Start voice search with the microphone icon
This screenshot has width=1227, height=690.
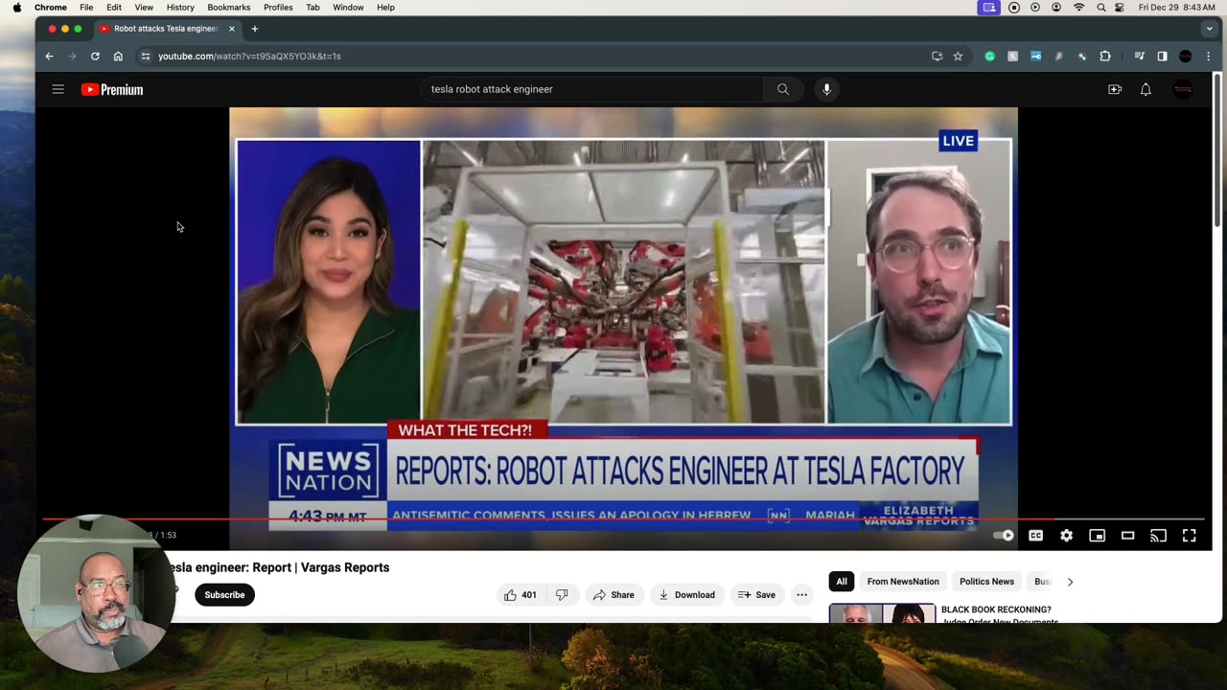(x=826, y=89)
